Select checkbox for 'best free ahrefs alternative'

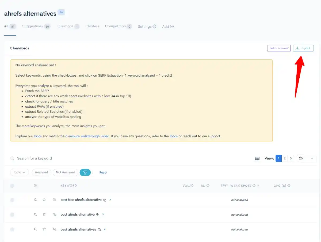(x=12, y=200)
